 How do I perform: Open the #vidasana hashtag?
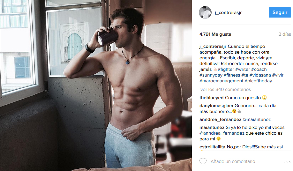click(260, 75)
